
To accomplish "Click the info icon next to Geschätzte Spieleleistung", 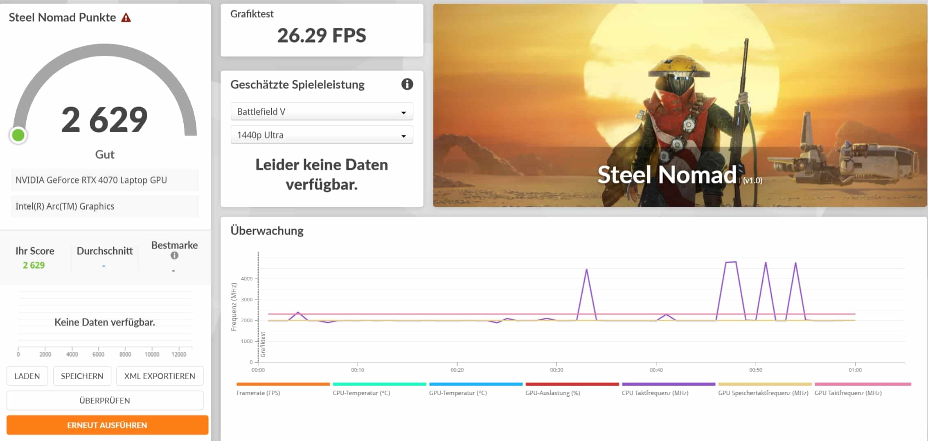I will pyautogui.click(x=407, y=84).
